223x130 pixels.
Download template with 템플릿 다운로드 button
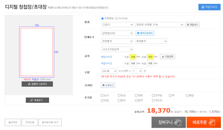pyautogui.click(x=37, y=84)
